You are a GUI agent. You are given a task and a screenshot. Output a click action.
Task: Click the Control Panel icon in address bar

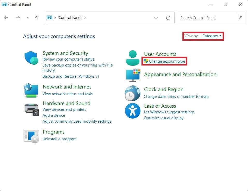pos(49,17)
